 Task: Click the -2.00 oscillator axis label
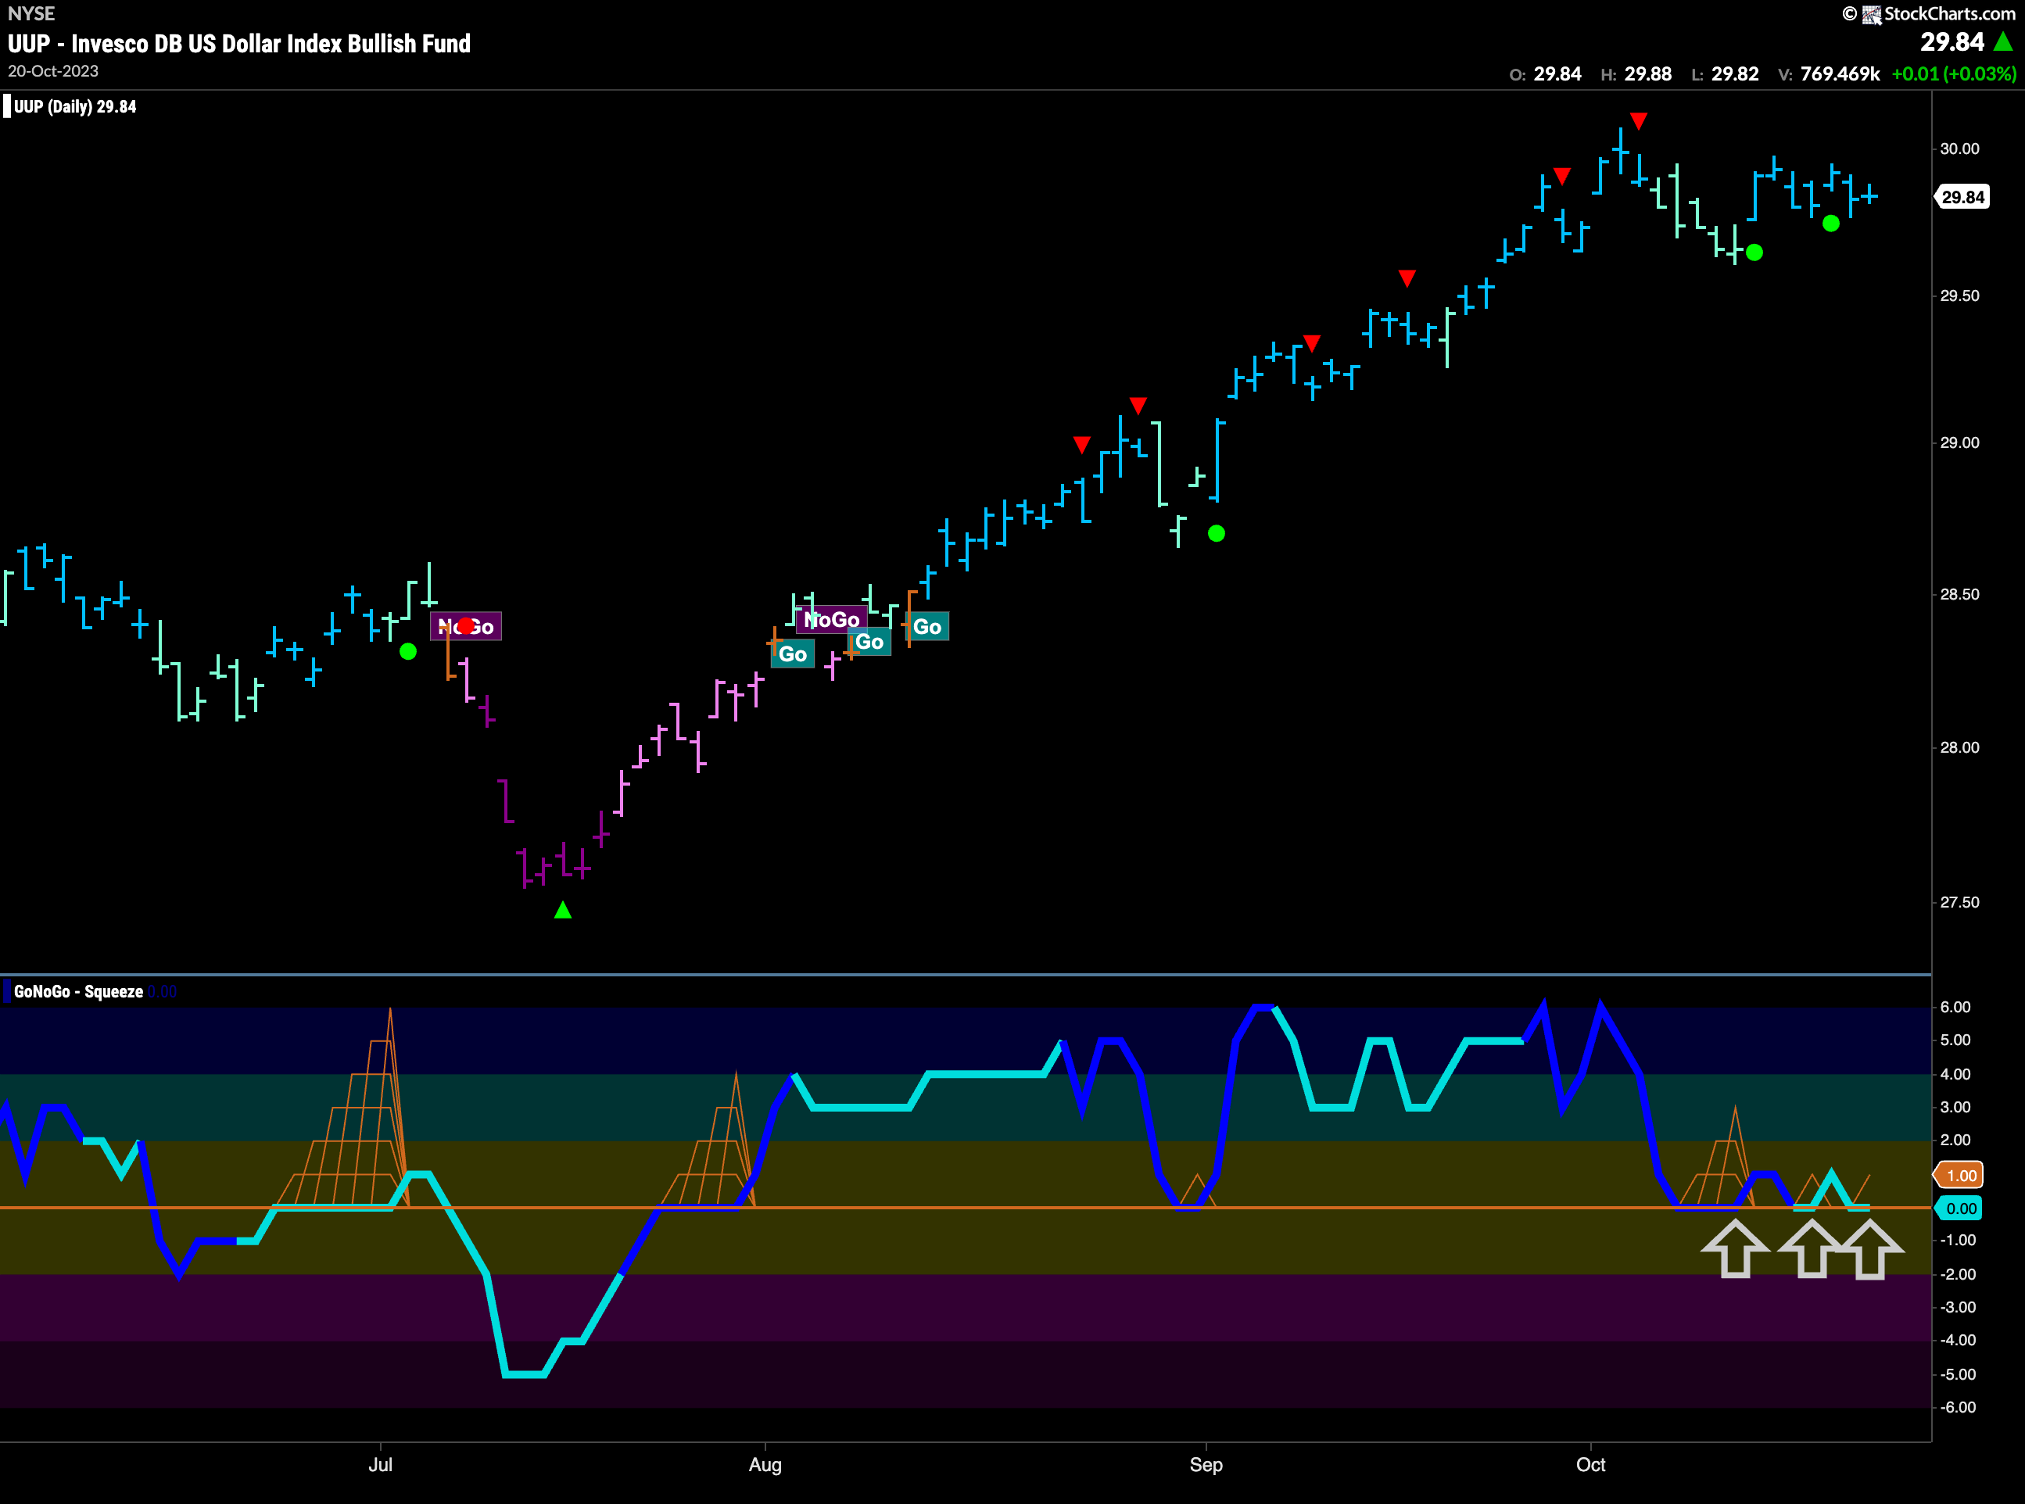[x=1958, y=1275]
